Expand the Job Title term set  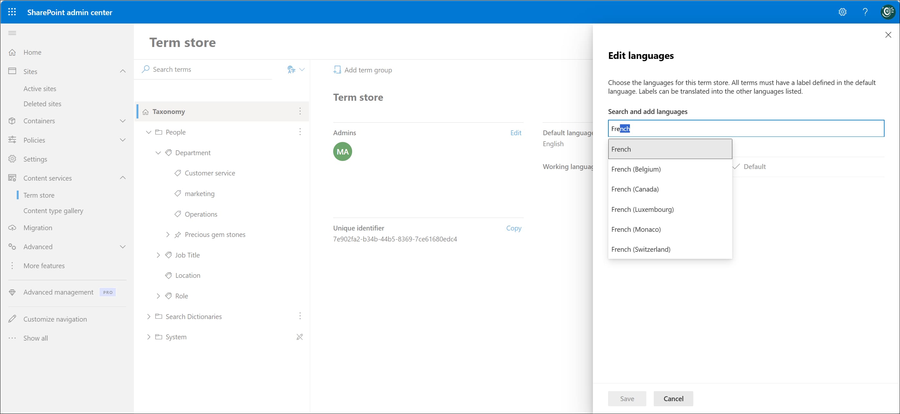pyautogui.click(x=158, y=255)
